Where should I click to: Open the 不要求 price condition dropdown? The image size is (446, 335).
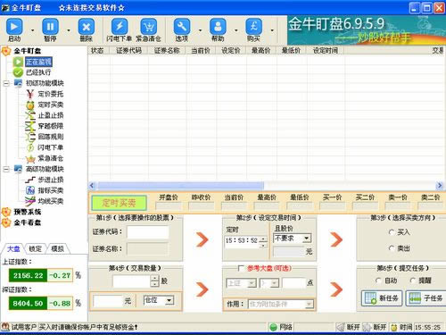(307, 239)
